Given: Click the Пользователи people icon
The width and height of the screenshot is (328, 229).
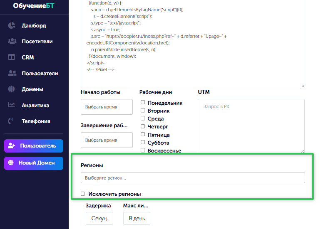Looking at the screenshot, I should coord(12,73).
